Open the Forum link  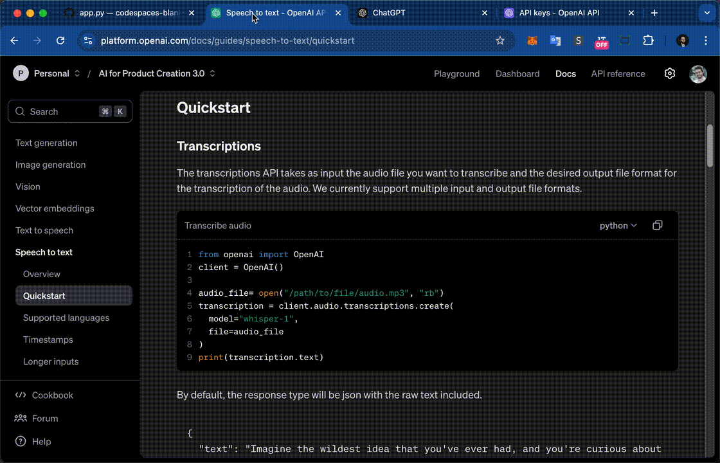point(36,418)
